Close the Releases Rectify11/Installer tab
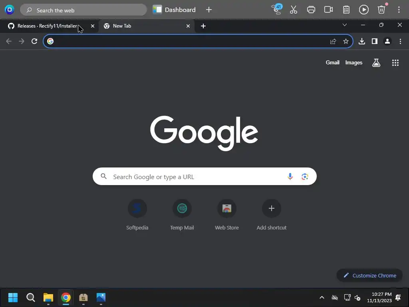Viewport: 409px width, 307px height. tap(92, 26)
